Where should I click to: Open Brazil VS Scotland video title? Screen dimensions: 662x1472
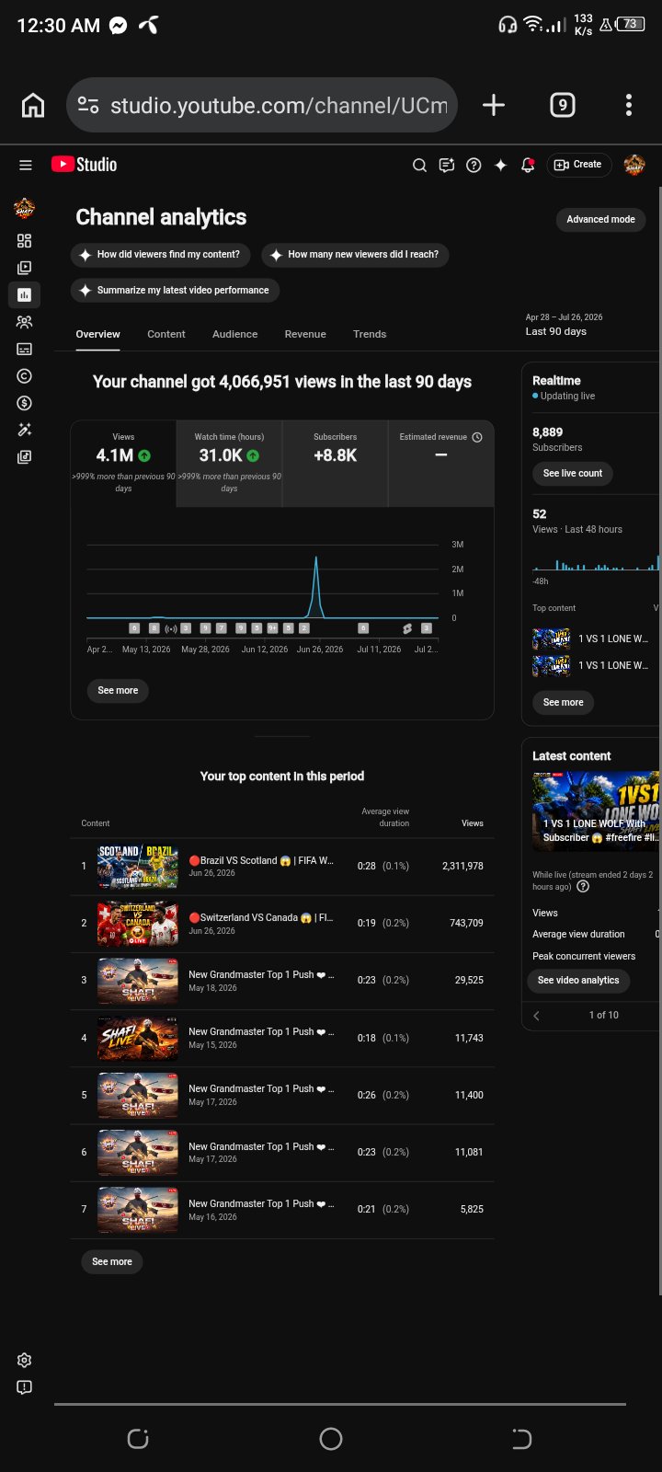[261, 861]
